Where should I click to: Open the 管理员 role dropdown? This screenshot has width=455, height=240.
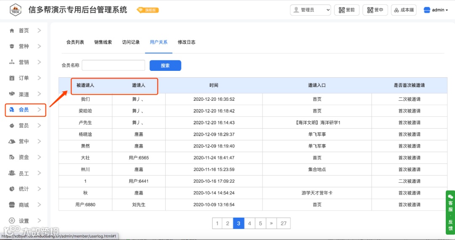[x=310, y=10]
